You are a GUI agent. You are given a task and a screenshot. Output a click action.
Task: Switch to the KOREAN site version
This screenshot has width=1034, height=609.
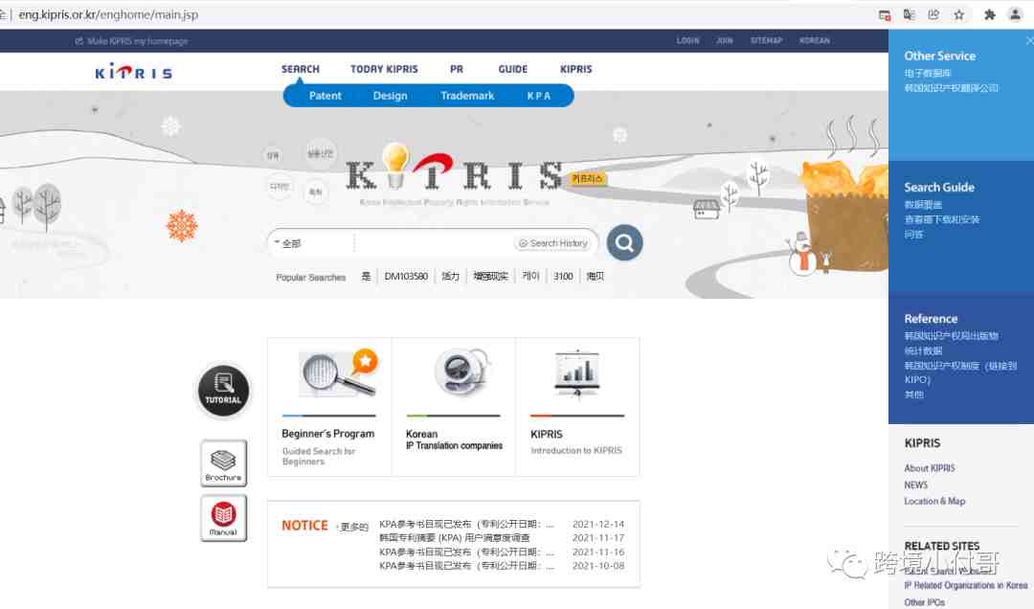pos(815,41)
